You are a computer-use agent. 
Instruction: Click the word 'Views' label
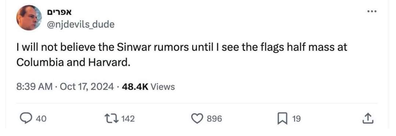click(x=163, y=87)
